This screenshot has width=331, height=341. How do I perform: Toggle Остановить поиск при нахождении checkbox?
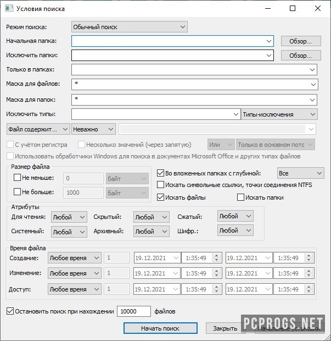(10, 311)
